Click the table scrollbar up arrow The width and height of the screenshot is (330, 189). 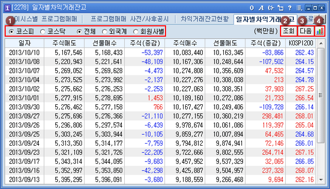click(x=321, y=43)
